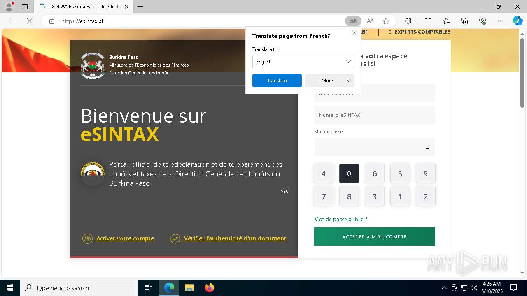Screen dimensions: 527x296
Task: Open the Extensions puzzle icon
Action: tap(408, 21)
